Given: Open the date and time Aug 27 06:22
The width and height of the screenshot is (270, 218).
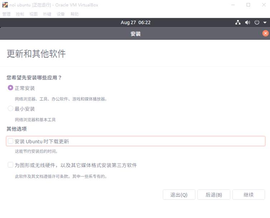Looking at the screenshot, I should coord(136,23).
